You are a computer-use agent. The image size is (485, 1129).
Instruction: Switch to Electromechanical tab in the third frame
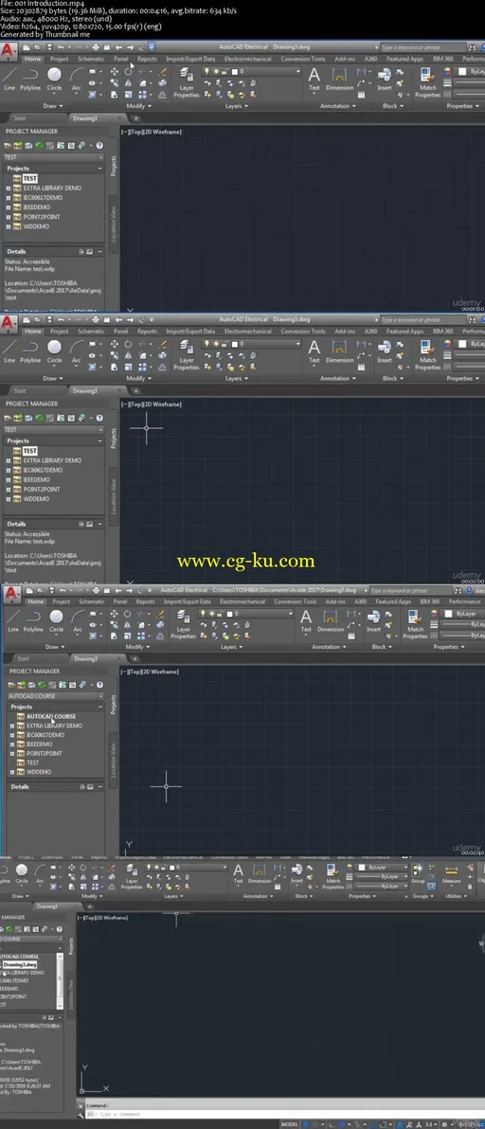coord(242,602)
